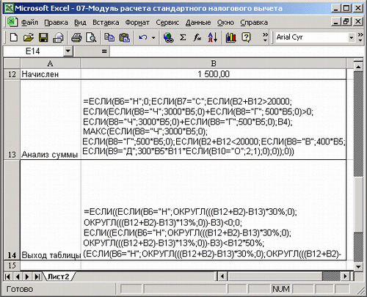Click the equals button in the formula bar

pos(104,51)
